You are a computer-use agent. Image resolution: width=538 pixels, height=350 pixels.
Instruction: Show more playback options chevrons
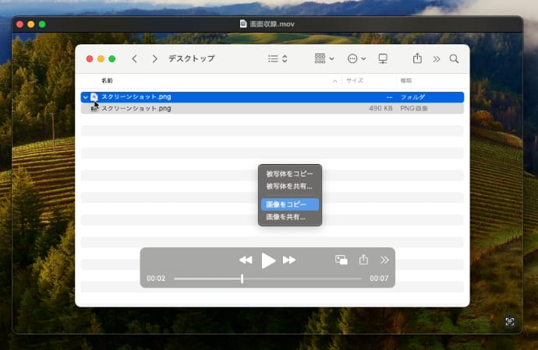tap(384, 260)
